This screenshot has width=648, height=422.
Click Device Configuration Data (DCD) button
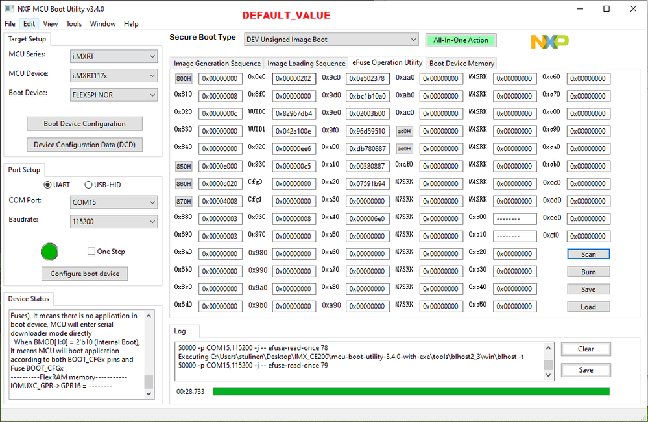(85, 145)
